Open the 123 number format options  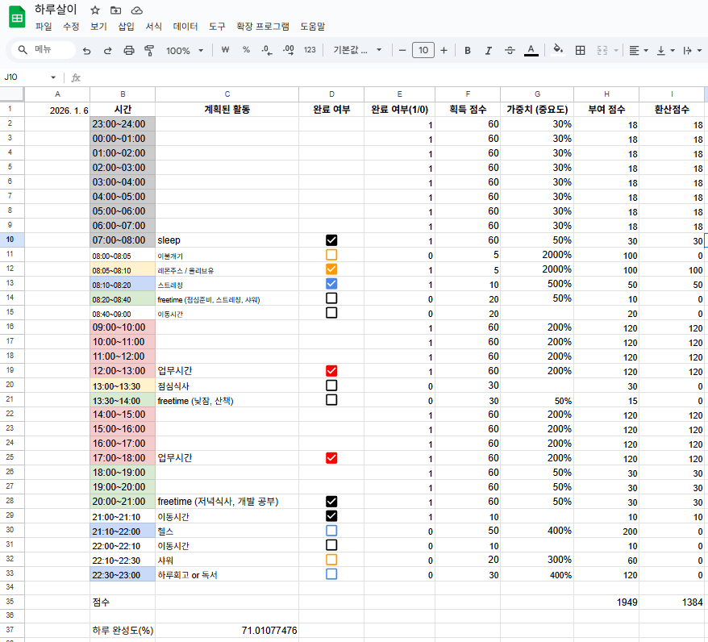(310, 50)
